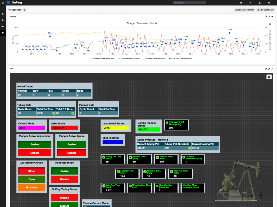This screenshot has width=277, height=207.
Task: Click the eye icon in sidebar
Action: (3, 27)
